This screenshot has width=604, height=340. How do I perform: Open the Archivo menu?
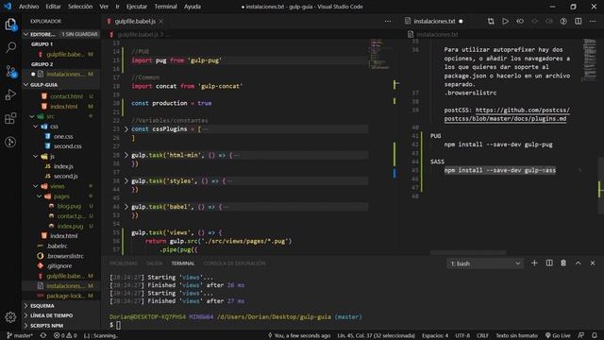[x=29, y=7]
